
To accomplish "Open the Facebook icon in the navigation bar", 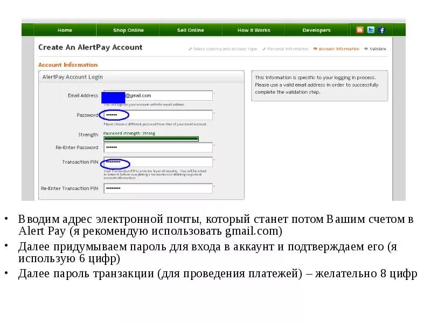I will pyautogui.click(x=381, y=30).
